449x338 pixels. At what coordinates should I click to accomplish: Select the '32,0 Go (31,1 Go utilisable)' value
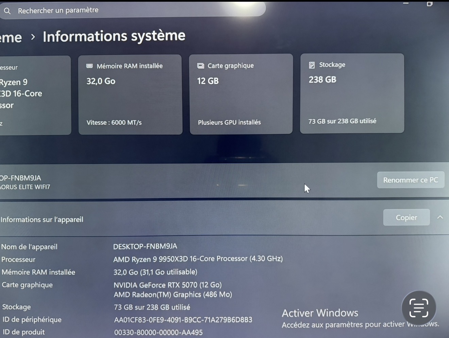point(155,272)
